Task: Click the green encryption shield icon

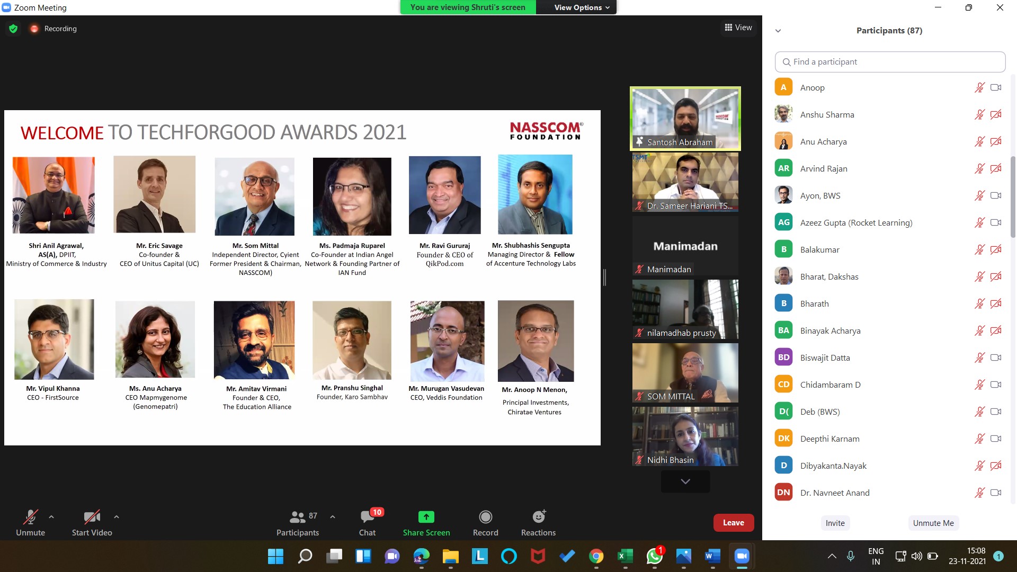Action: (x=13, y=29)
